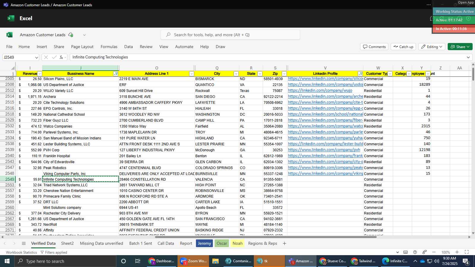Expand the Name Box dropdown arrow

[x=37, y=58]
